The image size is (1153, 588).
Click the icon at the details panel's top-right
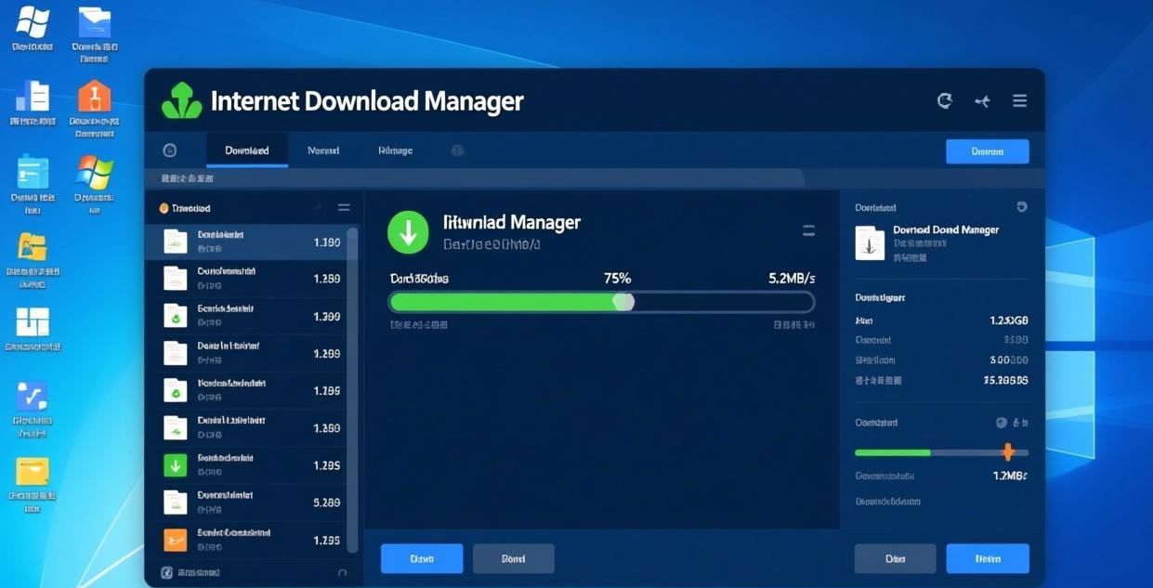click(1022, 207)
